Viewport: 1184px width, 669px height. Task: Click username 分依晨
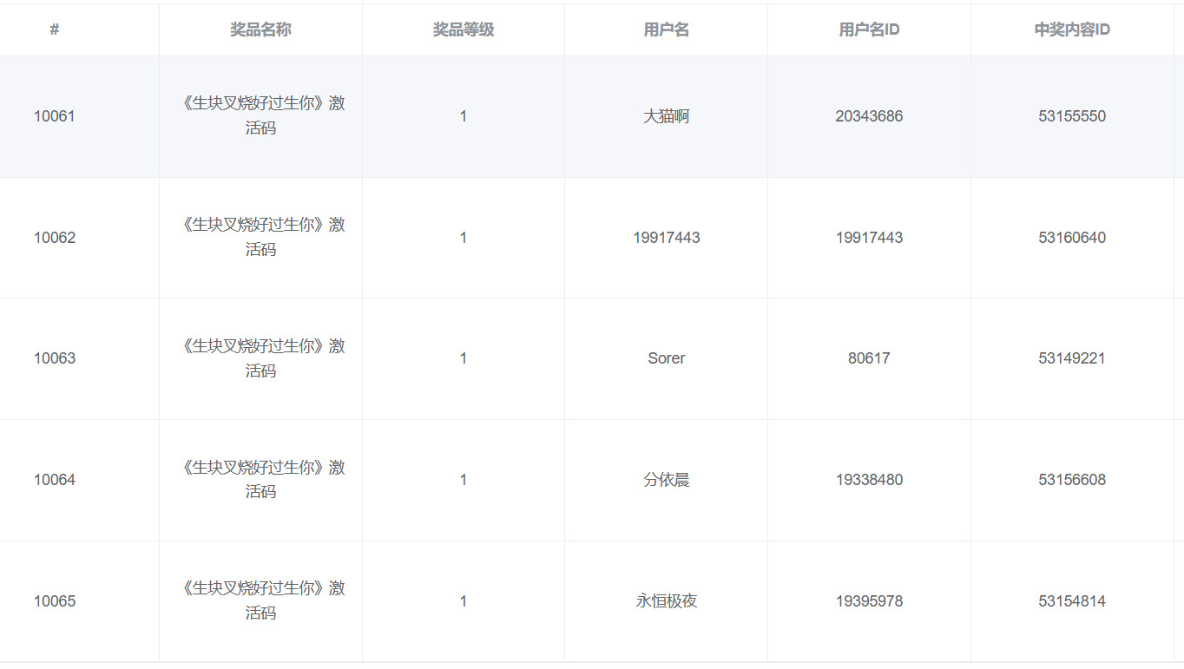tap(667, 480)
